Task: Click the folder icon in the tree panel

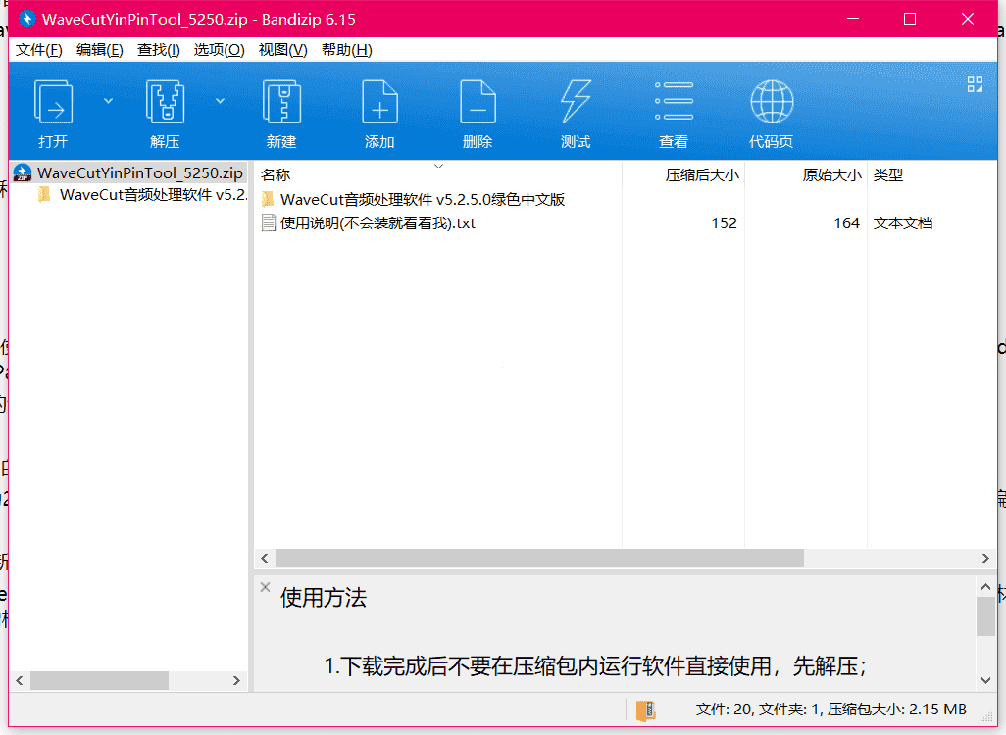Action: coord(44,194)
